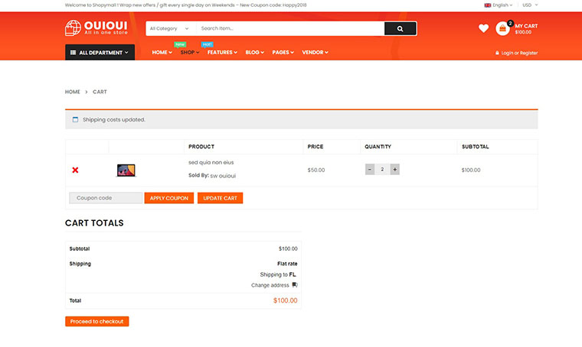Expand the English language selector
582x347 pixels.
(x=500, y=5)
